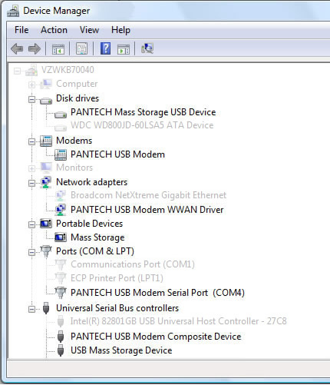The height and width of the screenshot is (385, 330).
Task: Select PANTECH USB Modem entry
Action: [117, 154]
